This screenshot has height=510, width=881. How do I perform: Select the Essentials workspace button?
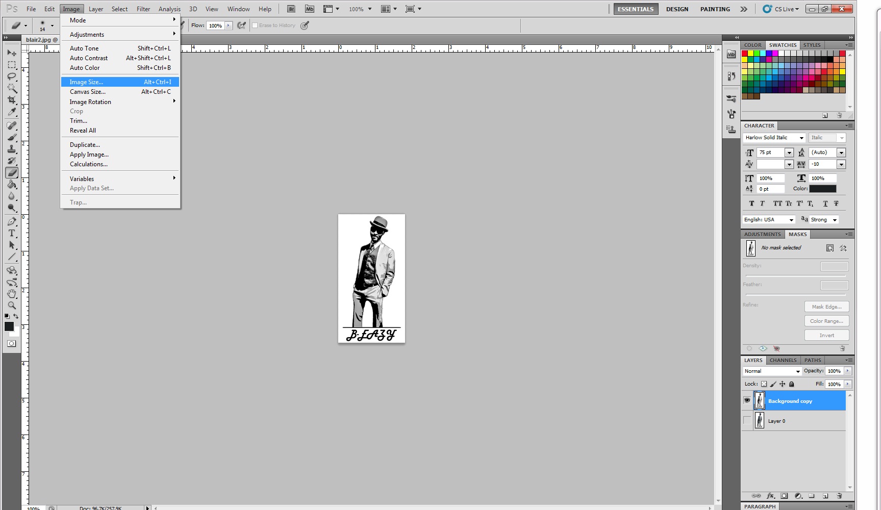(x=636, y=9)
